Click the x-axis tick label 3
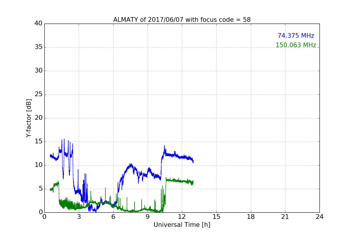Screen dimensions: 355x236 79,217
